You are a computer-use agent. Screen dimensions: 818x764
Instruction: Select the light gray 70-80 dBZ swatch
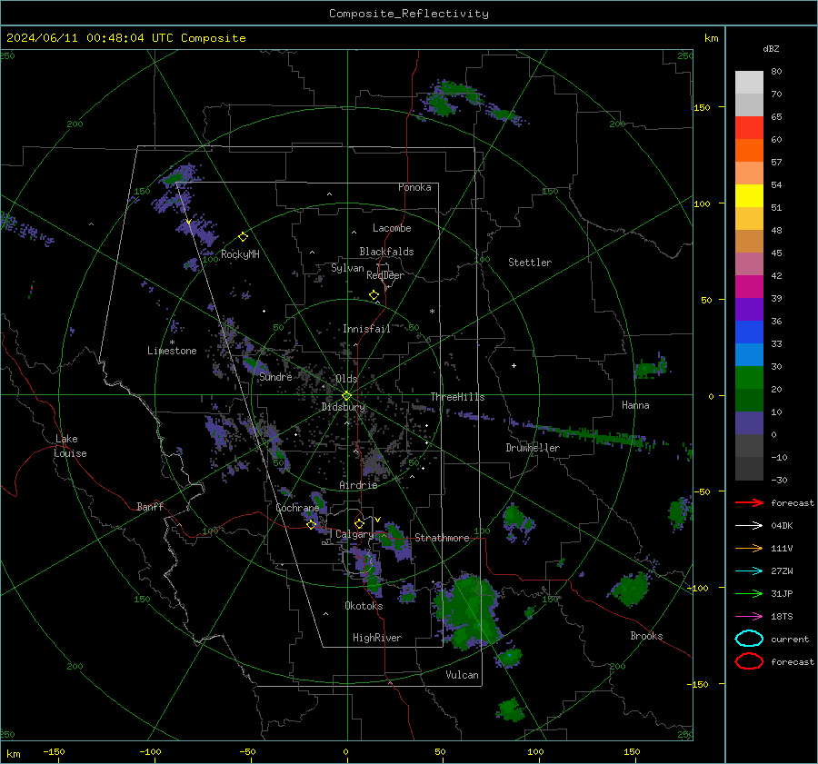coord(749,83)
